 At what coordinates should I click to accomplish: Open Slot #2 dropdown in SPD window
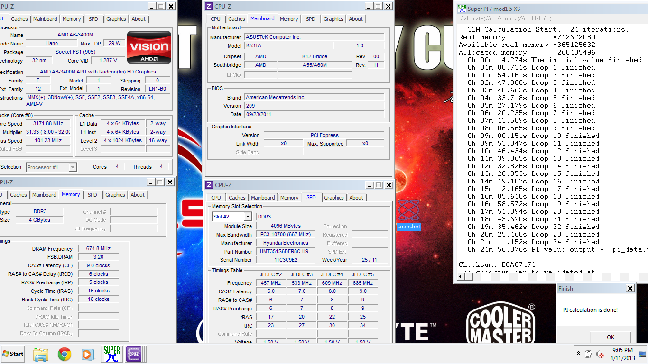(247, 217)
